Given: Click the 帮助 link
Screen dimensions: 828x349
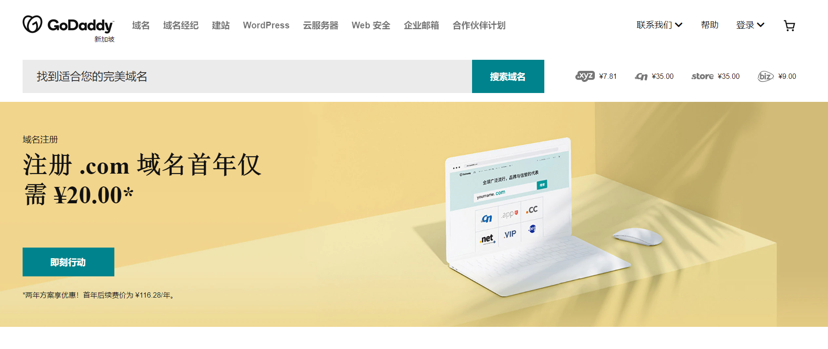Looking at the screenshot, I should point(710,25).
